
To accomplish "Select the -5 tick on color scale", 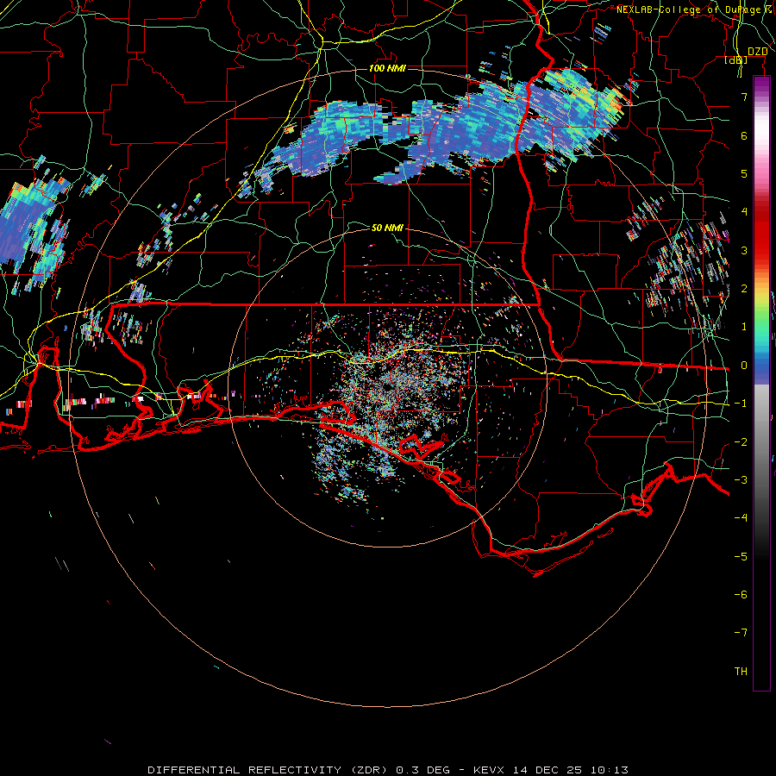I will (741, 557).
